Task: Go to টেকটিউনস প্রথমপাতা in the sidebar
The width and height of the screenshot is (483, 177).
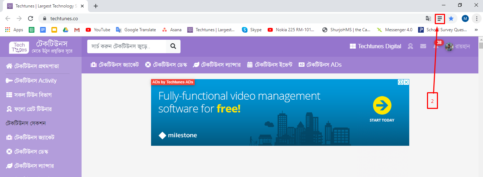Action: (x=32, y=66)
